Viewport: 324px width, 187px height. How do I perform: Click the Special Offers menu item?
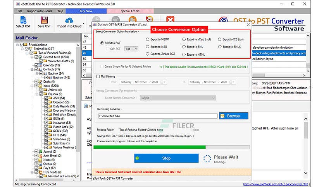(x=130, y=11)
